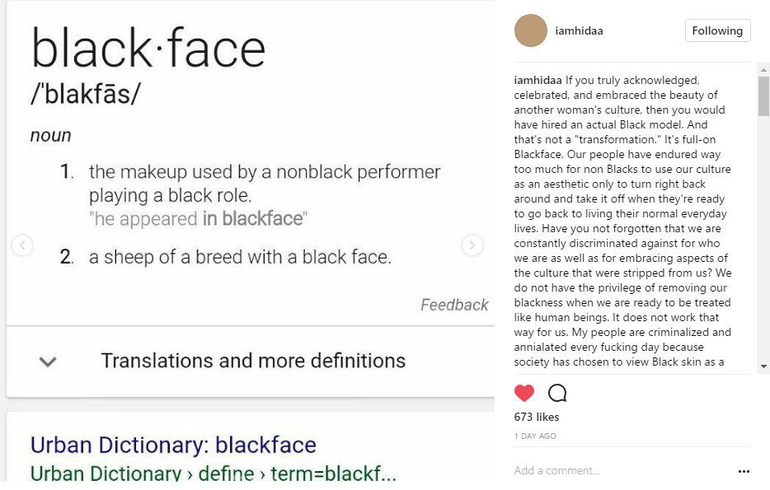Click the caption scrollbar down arrow

point(763,366)
